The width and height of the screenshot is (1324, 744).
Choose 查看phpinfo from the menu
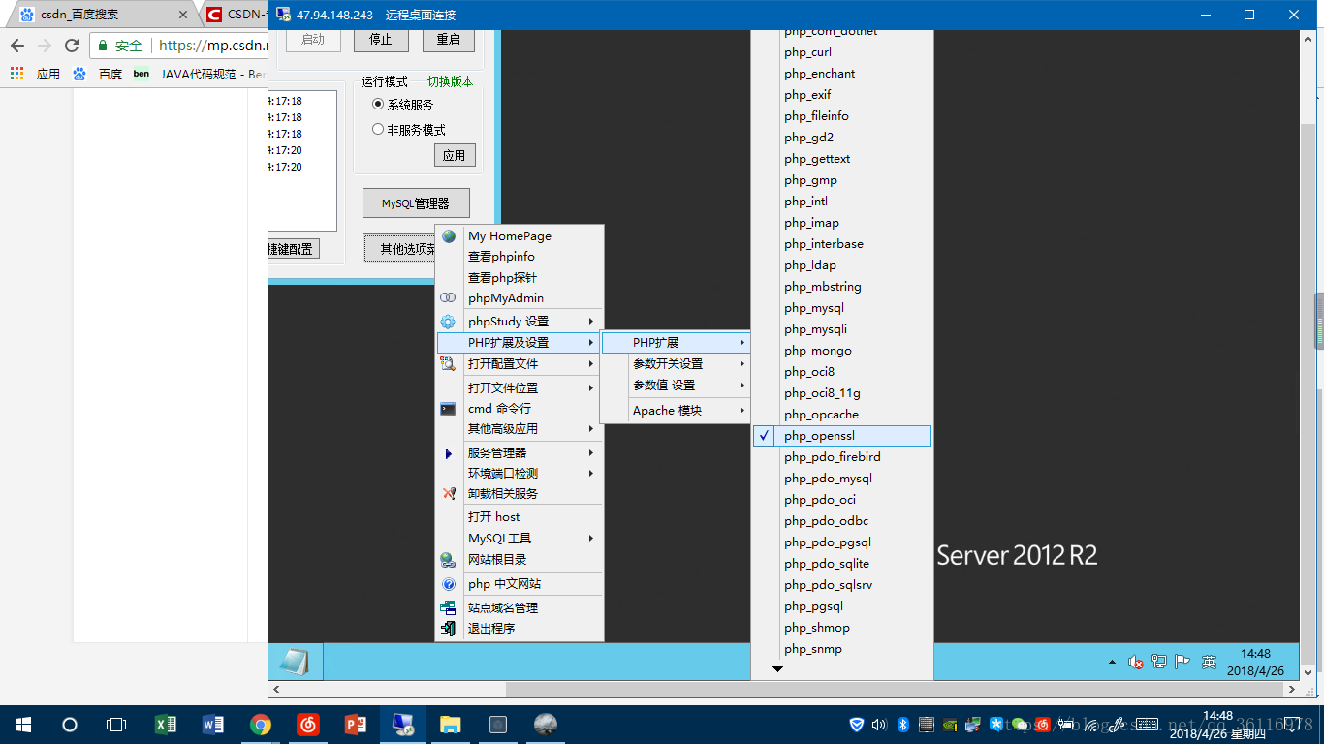(x=520, y=257)
